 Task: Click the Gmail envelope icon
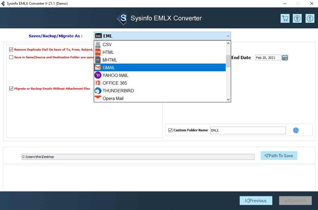[x=98, y=67]
